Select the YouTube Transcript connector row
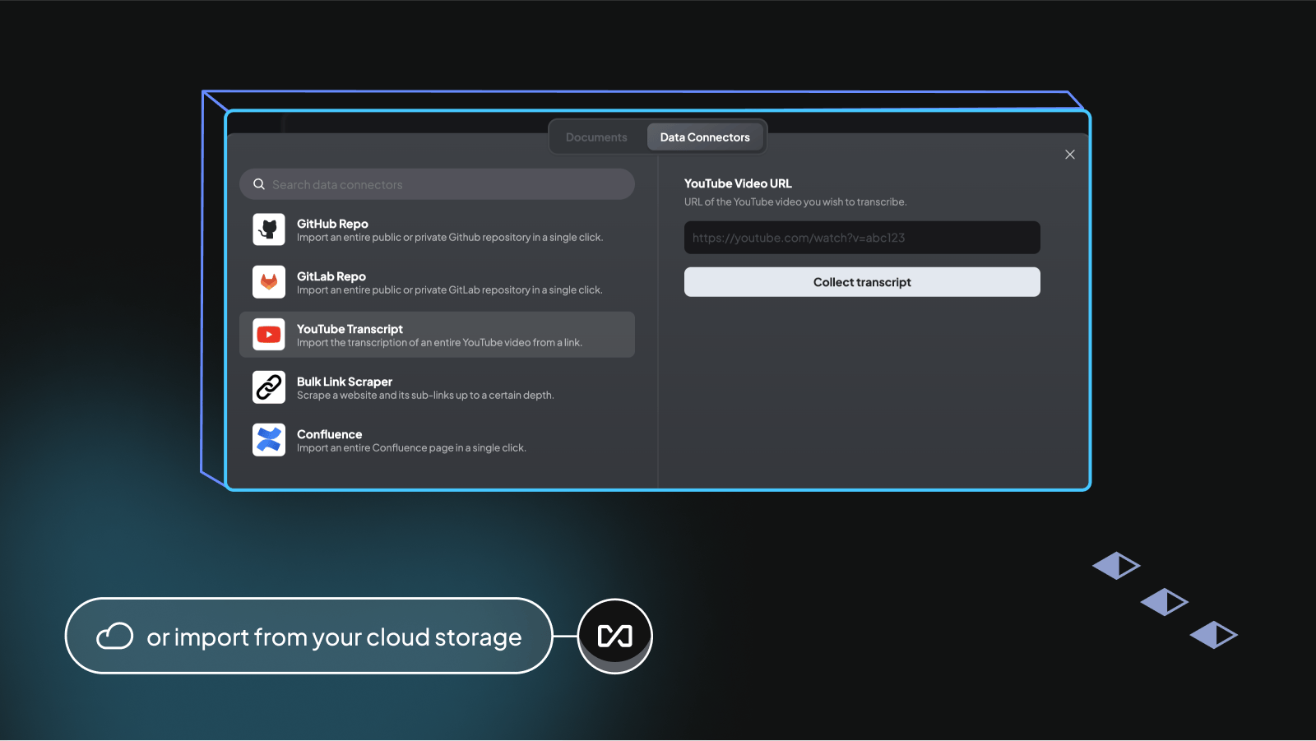Viewport: 1316px width, 741px height. (437, 335)
